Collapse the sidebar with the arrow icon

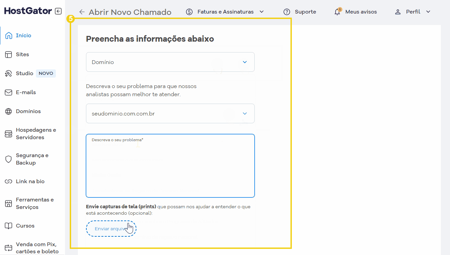[58, 11]
